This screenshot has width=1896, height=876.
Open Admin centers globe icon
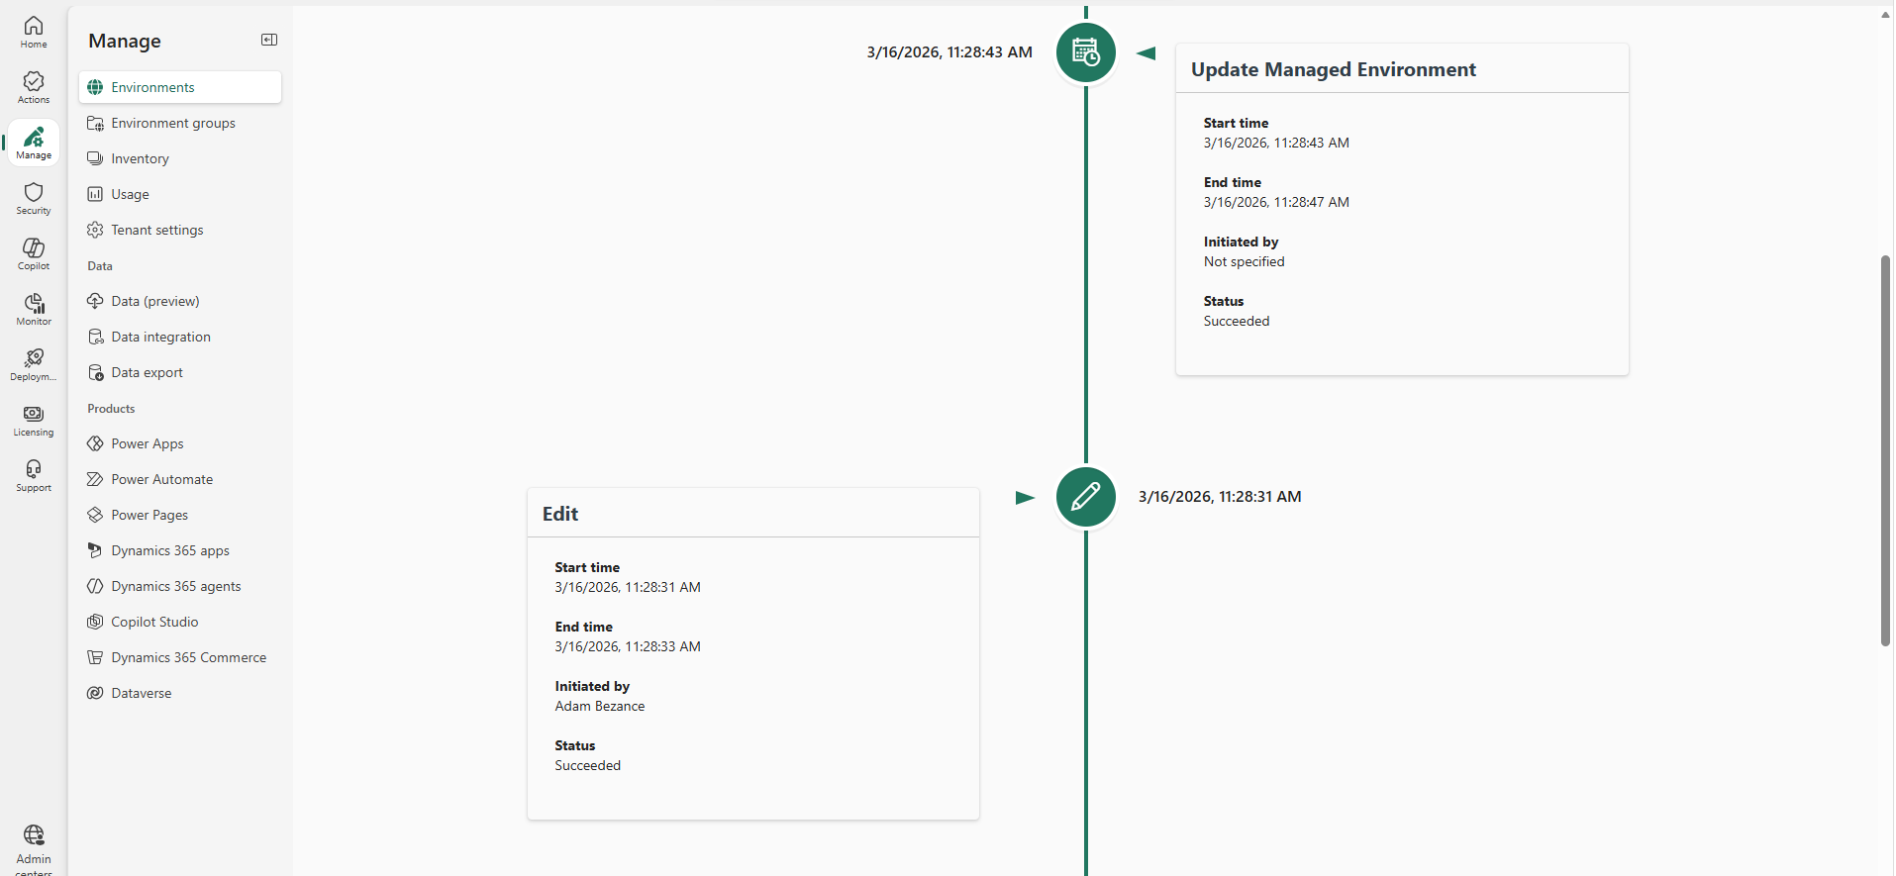click(x=34, y=834)
